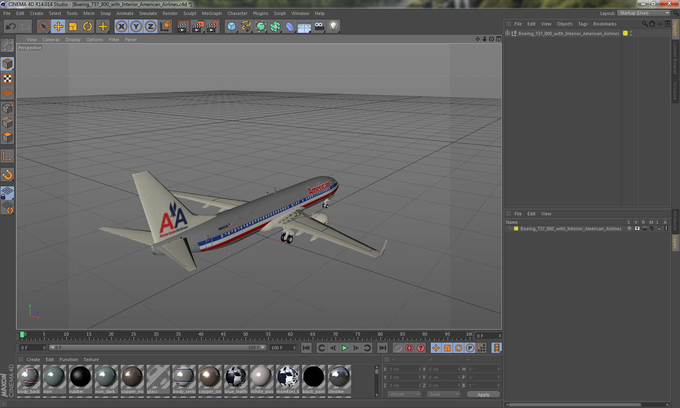Image resolution: width=680 pixels, height=408 pixels.
Task: Toggle layer visibility for Boeing layer
Action: point(637,229)
